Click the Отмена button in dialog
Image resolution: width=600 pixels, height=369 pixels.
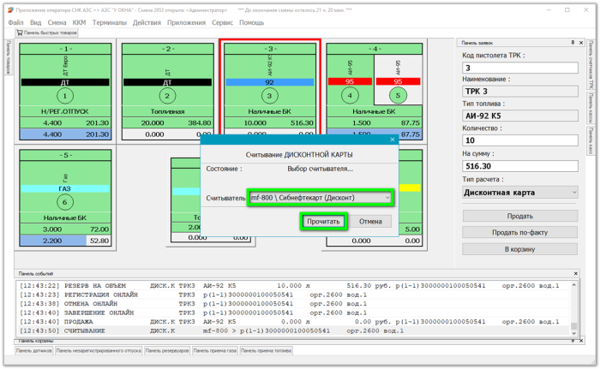click(370, 222)
